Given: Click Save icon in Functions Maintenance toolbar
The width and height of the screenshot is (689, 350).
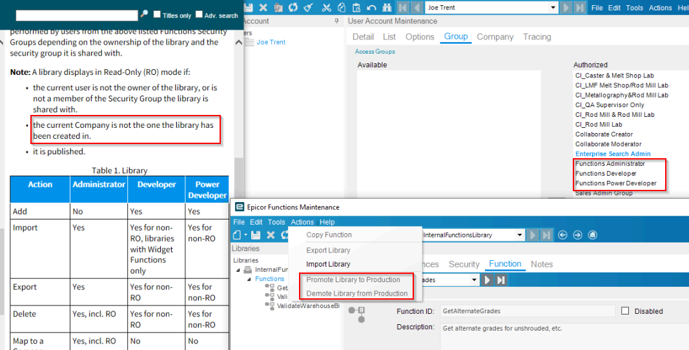Looking at the screenshot, I should [x=256, y=235].
